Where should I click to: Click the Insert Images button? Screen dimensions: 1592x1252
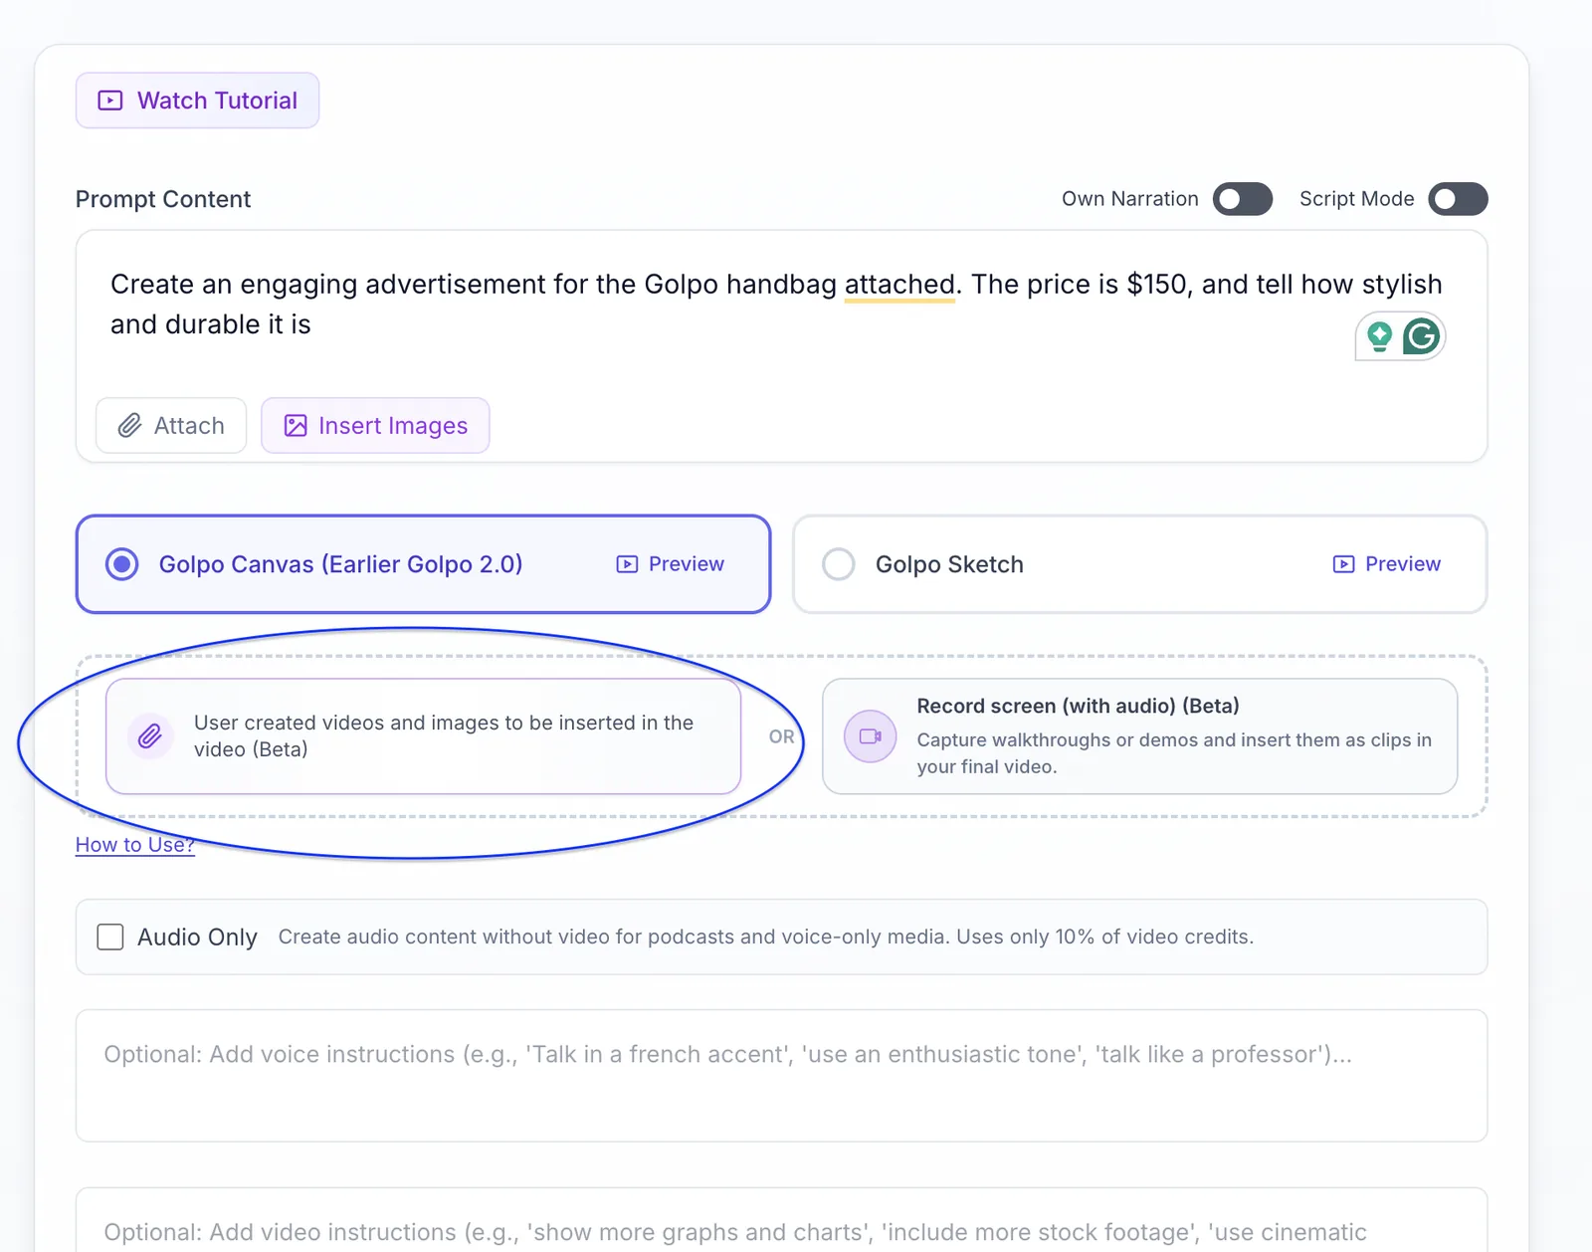375,426
